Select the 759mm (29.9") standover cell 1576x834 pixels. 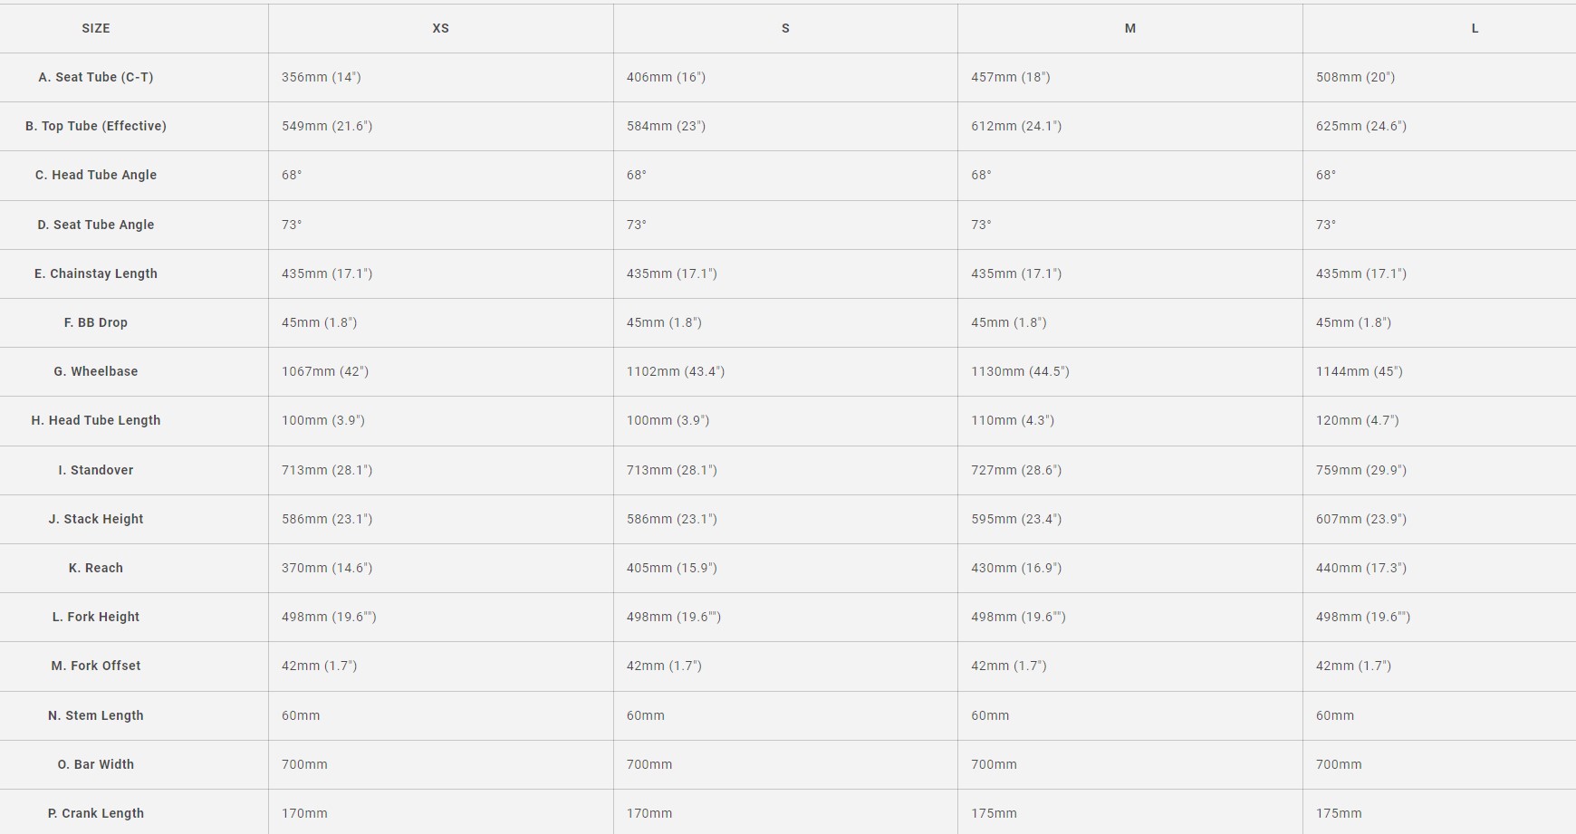[x=1361, y=470]
